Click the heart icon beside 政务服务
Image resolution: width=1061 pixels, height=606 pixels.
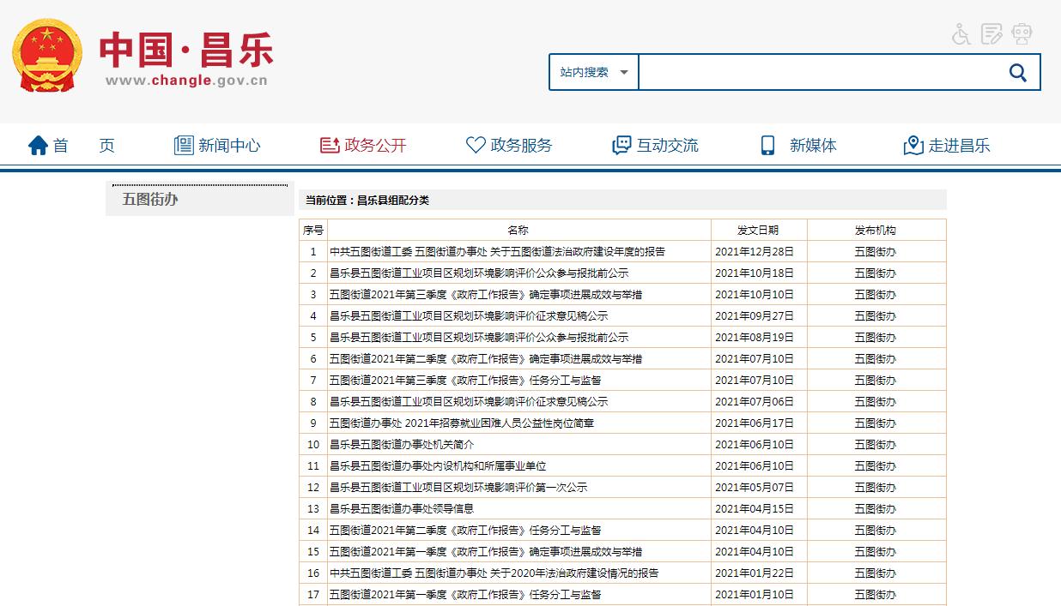pos(476,146)
